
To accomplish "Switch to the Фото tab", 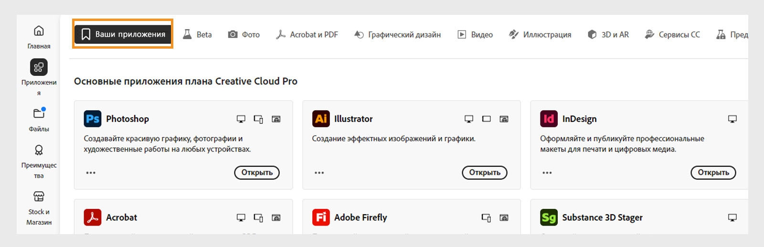I will [244, 34].
